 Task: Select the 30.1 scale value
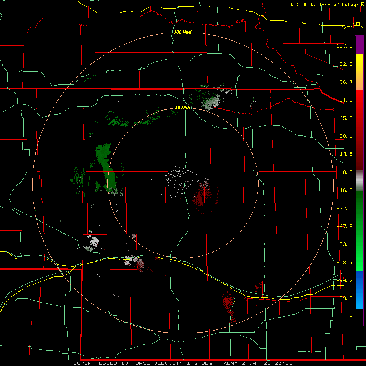[346, 136]
